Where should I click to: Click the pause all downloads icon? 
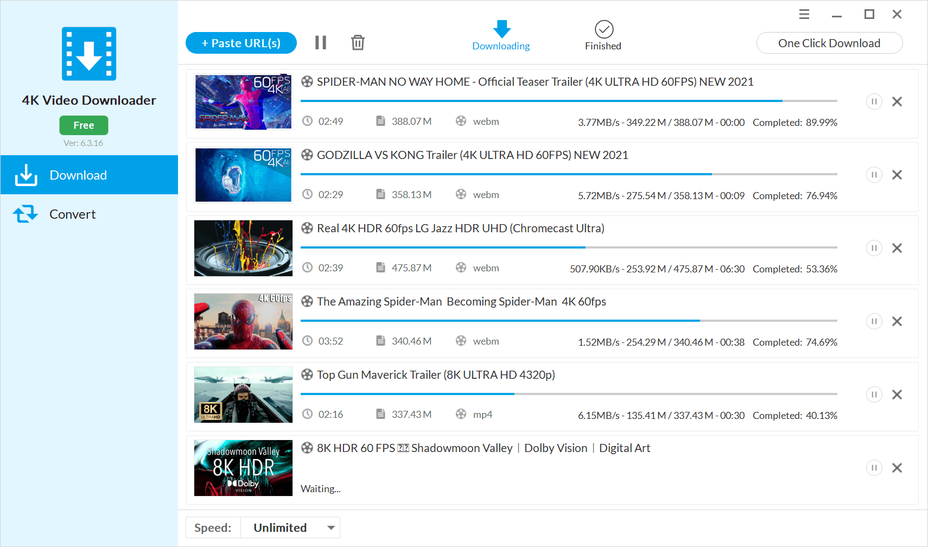(321, 43)
